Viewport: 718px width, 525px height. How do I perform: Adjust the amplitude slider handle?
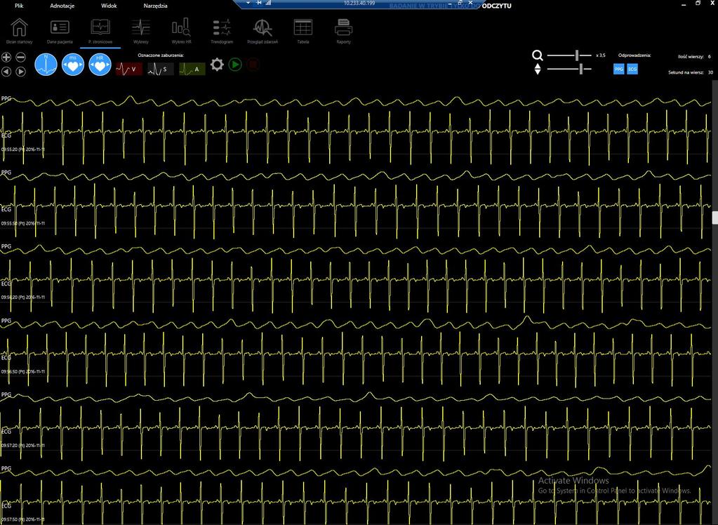coord(581,69)
